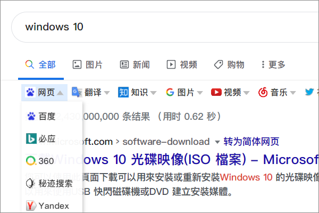Click the 360 ring icon in dropdown
Image resolution: width=319 pixels, height=213 pixels.
31,161
